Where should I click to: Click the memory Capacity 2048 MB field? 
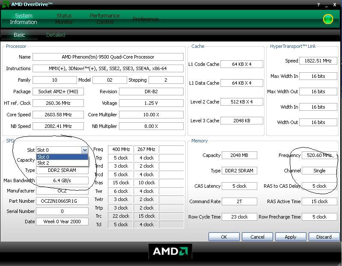(239, 155)
